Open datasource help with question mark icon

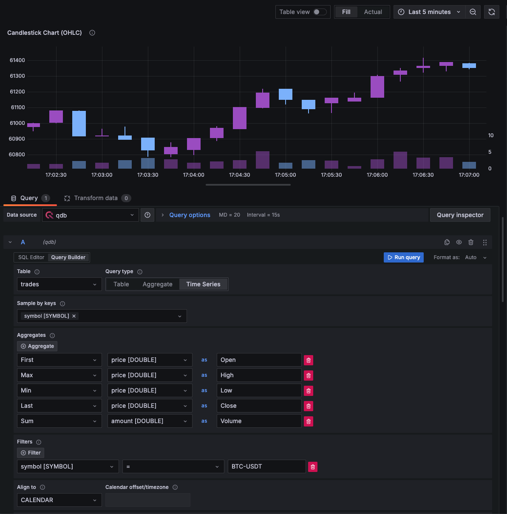[x=147, y=215]
